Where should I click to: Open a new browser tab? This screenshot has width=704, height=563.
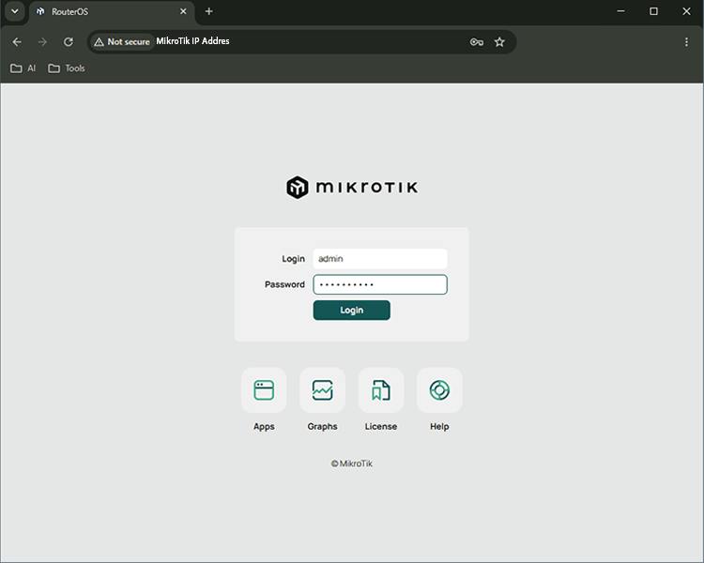coord(208,11)
